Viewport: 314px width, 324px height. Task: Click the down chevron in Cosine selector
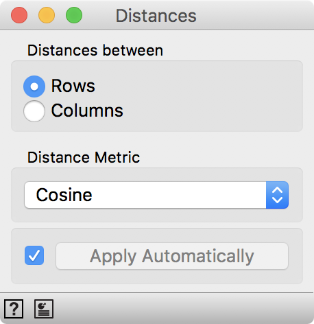[x=277, y=200]
